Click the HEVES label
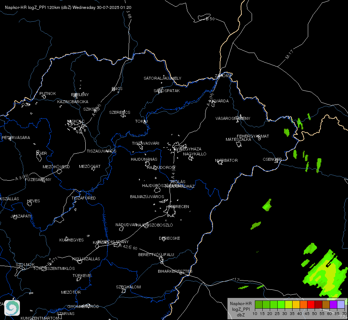 (33, 201)
